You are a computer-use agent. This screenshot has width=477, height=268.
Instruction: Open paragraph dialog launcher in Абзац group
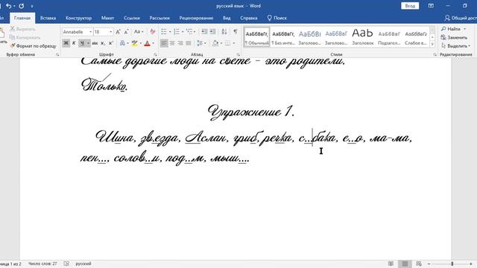click(x=238, y=54)
